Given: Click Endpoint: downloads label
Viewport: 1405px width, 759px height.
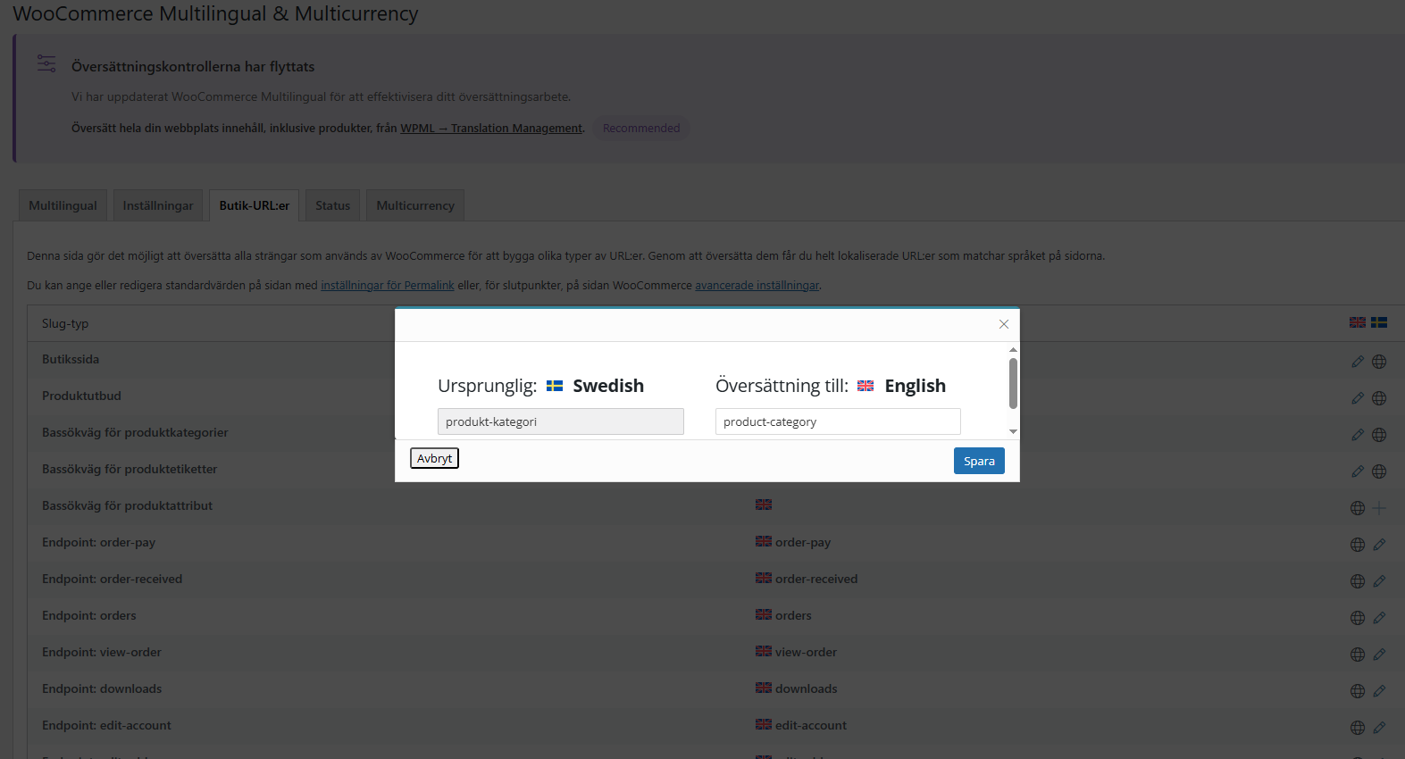Looking at the screenshot, I should [x=102, y=688].
